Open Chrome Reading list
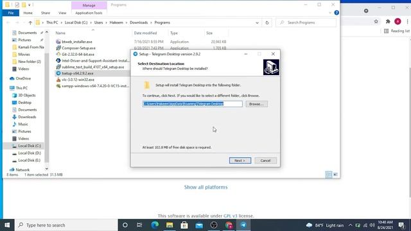 [x=397, y=31]
